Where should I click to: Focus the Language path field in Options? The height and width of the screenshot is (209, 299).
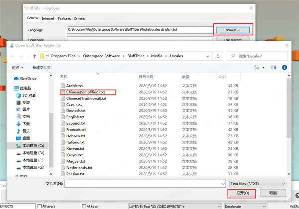tap(140, 30)
